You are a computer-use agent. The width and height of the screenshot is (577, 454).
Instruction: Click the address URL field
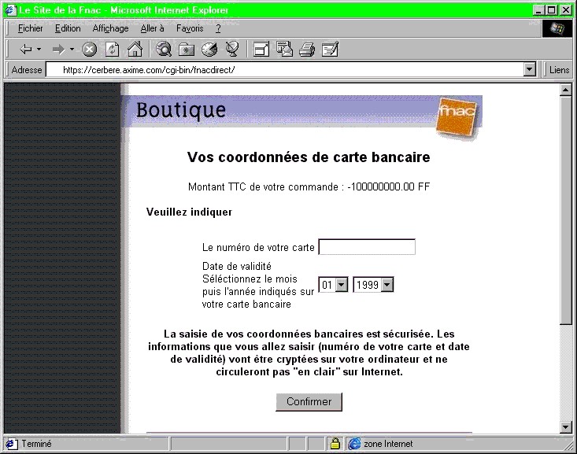point(284,69)
